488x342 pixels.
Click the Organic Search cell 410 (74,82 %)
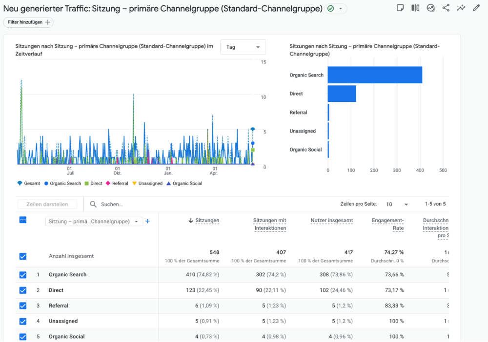pos(203,275)
